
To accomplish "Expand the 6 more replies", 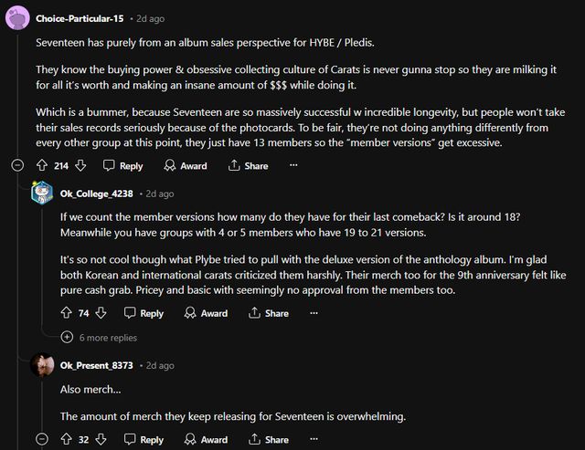I will pos(101,338).
